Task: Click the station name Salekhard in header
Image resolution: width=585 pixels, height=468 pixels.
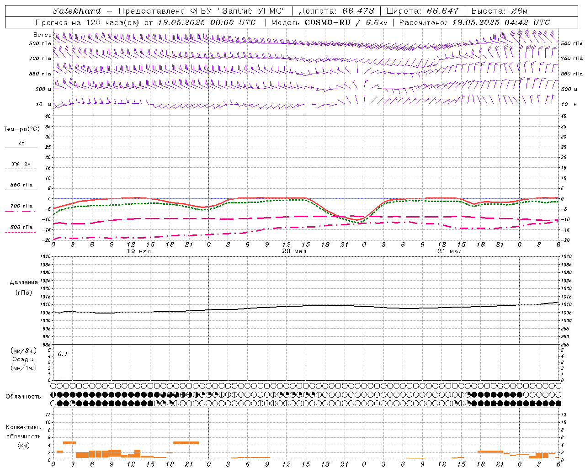Action: [77, 11]
